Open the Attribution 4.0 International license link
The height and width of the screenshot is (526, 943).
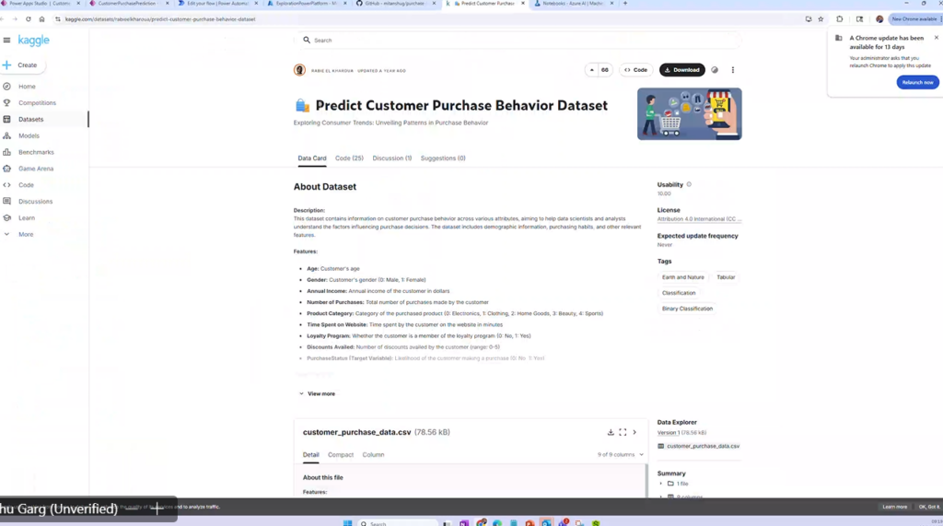tap(699, 219)
